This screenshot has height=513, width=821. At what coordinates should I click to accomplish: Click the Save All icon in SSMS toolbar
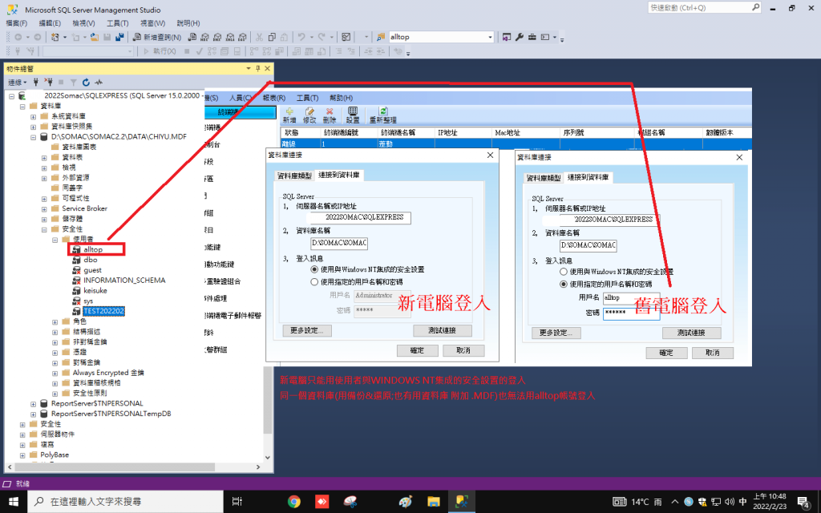click(119, 37)
